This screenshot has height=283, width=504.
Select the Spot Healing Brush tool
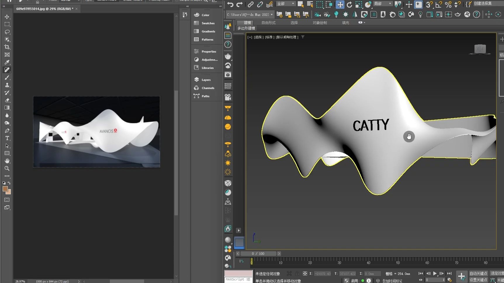pos(7,70)
